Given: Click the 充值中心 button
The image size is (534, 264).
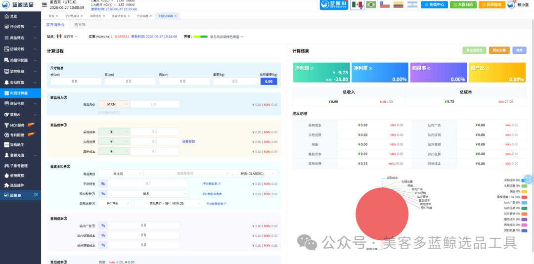Looking at the screenshot, I should (x=435, y=5).
